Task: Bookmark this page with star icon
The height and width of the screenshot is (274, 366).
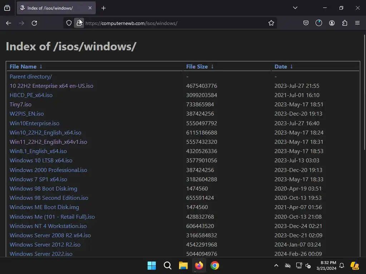Action: (271, 23)
